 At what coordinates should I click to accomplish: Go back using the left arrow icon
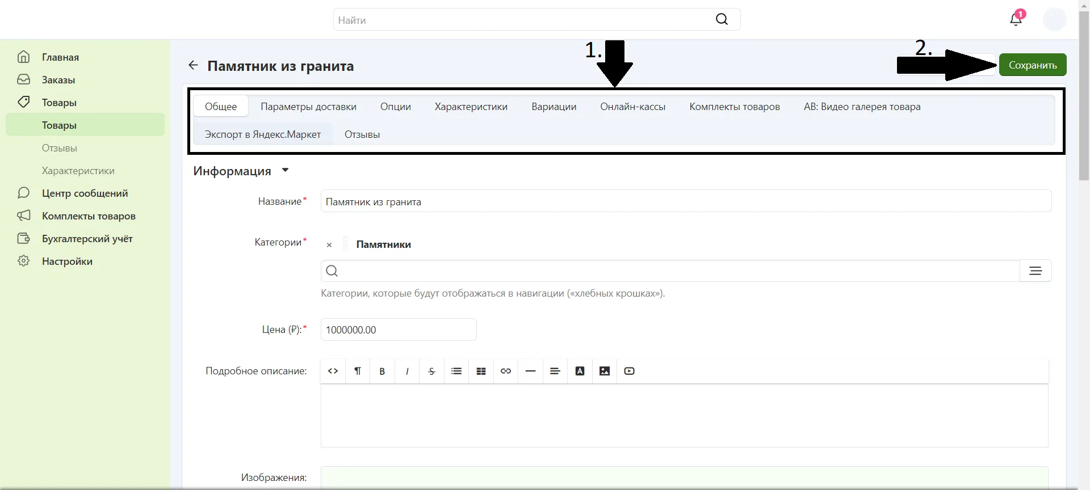pyautogui.click(x=193, y=65)
